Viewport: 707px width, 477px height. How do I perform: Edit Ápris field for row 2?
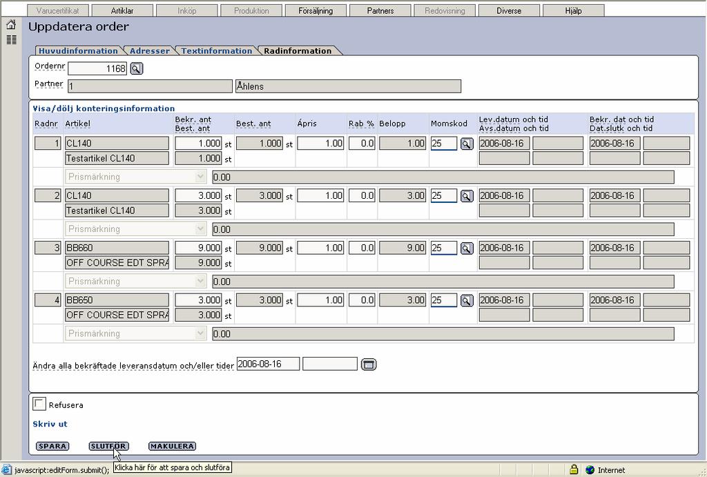point(320,195)
